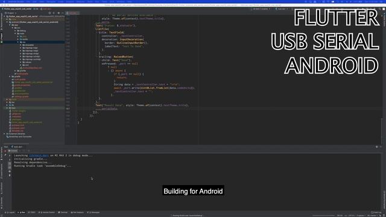Open the lib/main.dart link in console
The width and height of the screenshot is (386, 217).
39,156
